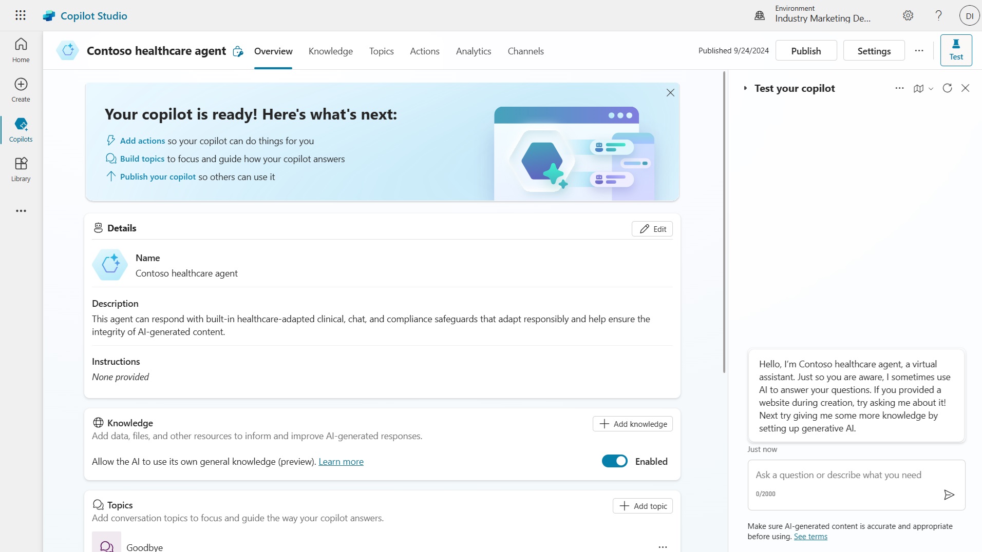Open Settings via the gear icon

pos(908,15)
